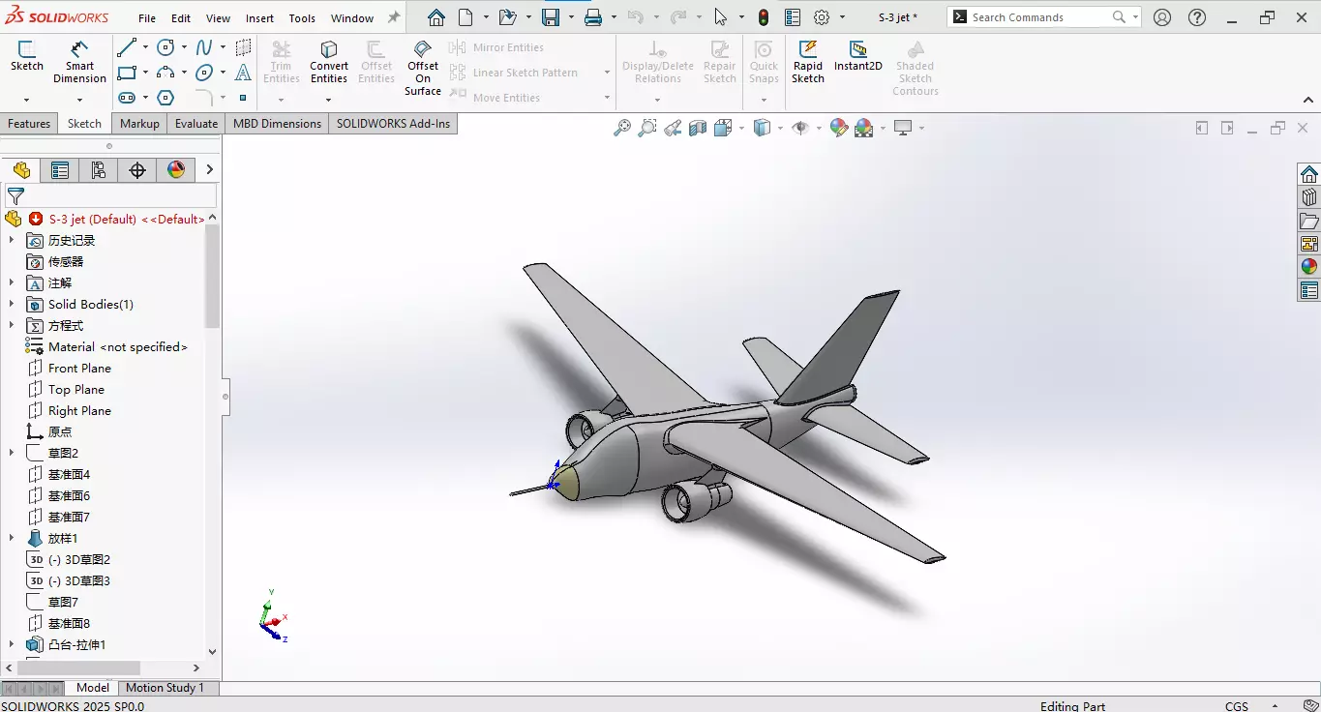Toggle Rapid Sketch mode
The width and height of the screenshot is (1321, 712).
tap(808, 62)
